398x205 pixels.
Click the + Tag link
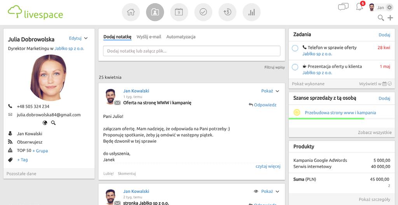pos(22,160)
